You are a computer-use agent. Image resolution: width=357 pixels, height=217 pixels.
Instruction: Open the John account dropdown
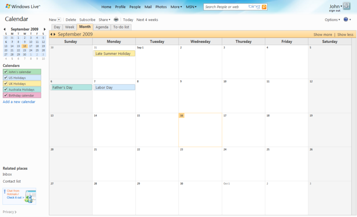click(336, 6)
